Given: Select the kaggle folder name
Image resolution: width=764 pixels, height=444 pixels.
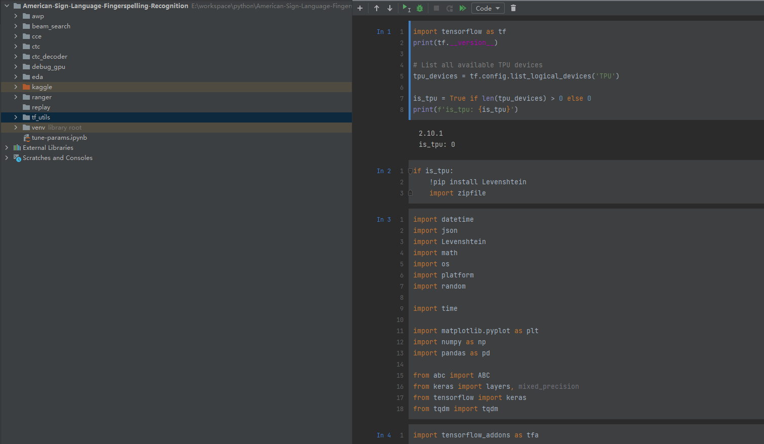Looking at the screenshot, I should (42, 87).
